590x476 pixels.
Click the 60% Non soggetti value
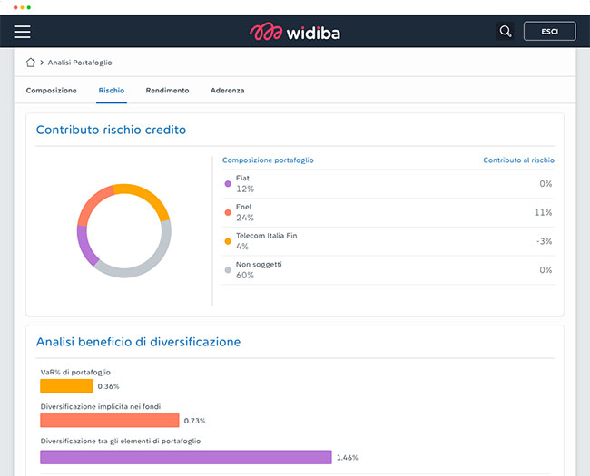pos(245,276)
